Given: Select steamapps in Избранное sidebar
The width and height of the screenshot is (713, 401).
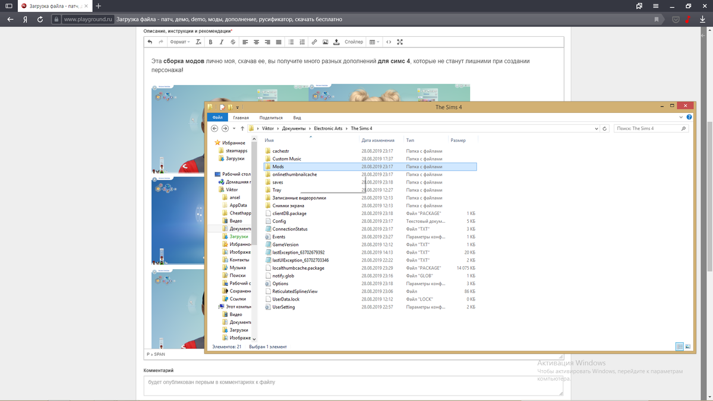Looking at the screenshot, I should (x=236, y=151).
